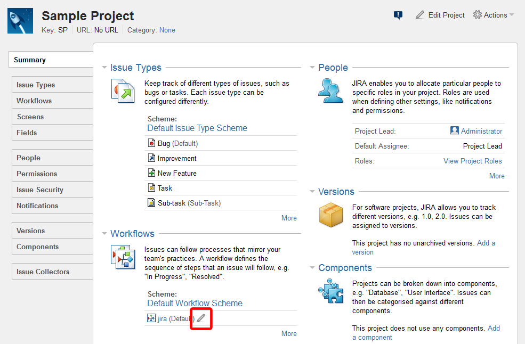Click the Edit Project pencil icon

419,15
